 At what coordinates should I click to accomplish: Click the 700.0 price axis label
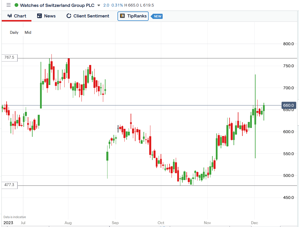288,88
